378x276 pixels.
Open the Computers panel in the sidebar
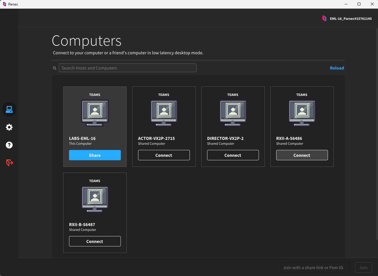tap(9, 109)
